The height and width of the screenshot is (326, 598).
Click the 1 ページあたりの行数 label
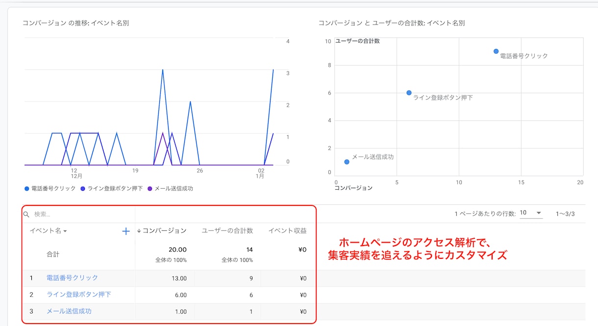tap(485, 214)
